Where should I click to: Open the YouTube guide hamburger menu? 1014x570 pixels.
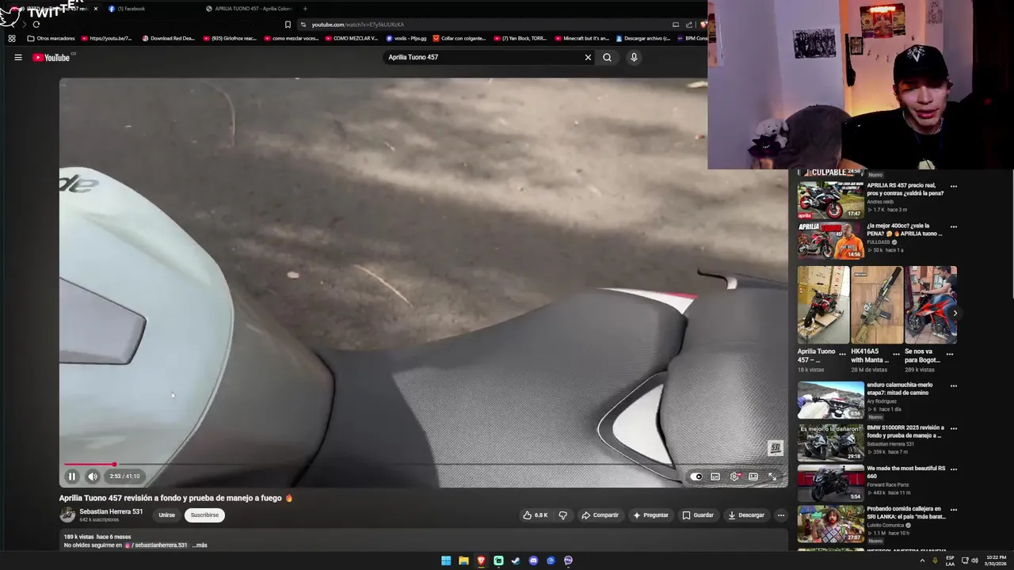click(17, 57)
